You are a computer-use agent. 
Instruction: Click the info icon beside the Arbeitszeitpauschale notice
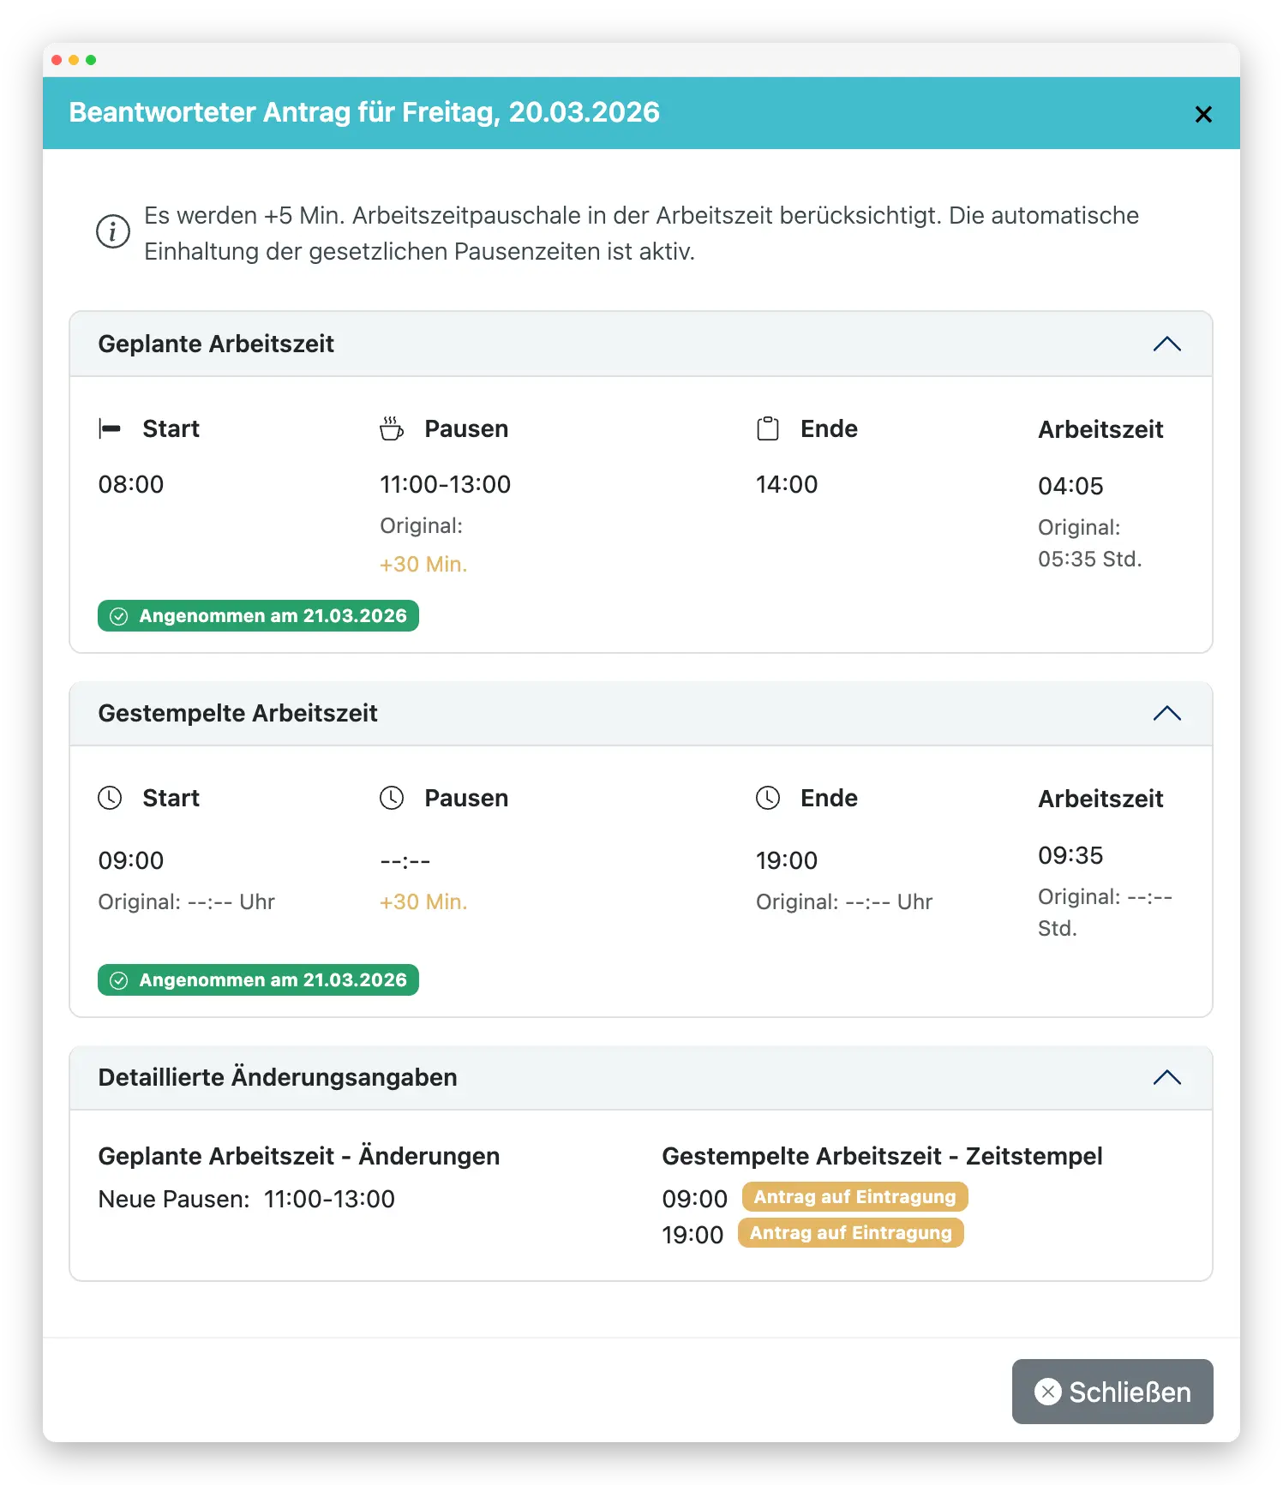pyautogui.click(x=112, y=232)
